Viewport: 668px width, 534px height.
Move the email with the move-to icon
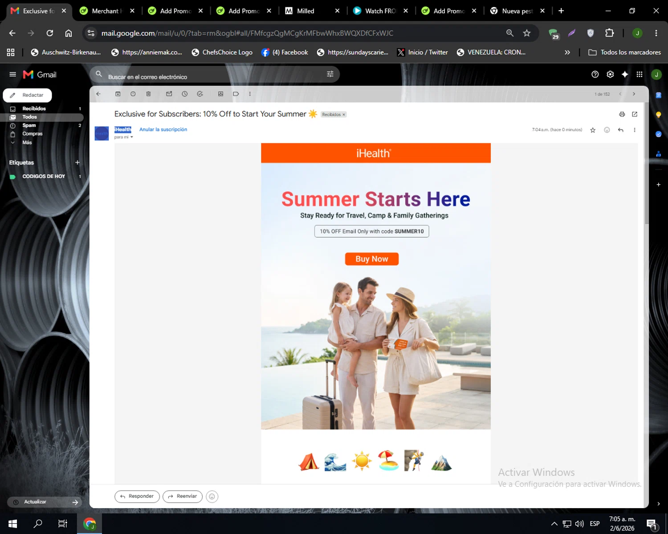pyautogui.click(x=220, y=94)
